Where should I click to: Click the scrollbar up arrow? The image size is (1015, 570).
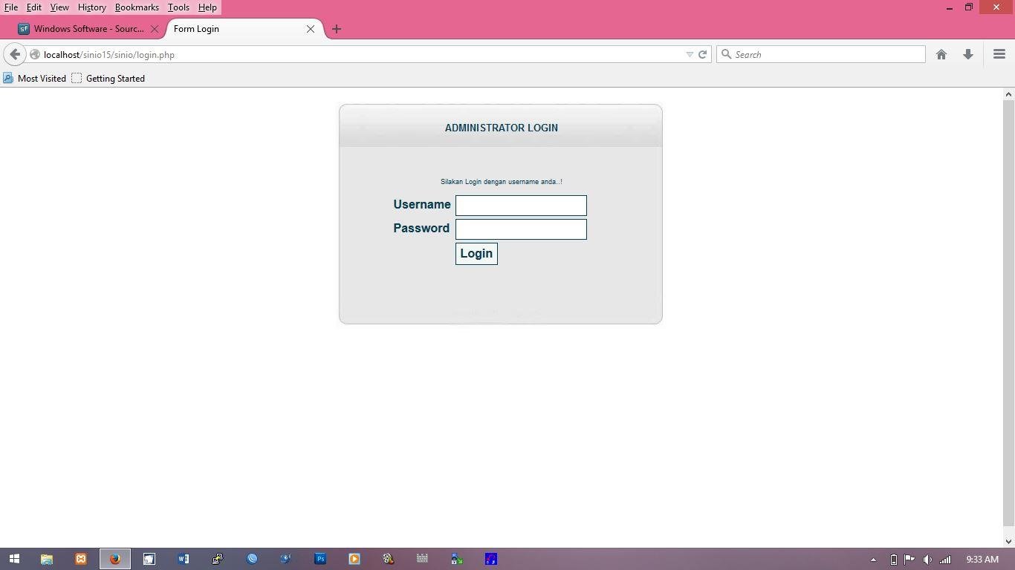tap(1008, 94)
